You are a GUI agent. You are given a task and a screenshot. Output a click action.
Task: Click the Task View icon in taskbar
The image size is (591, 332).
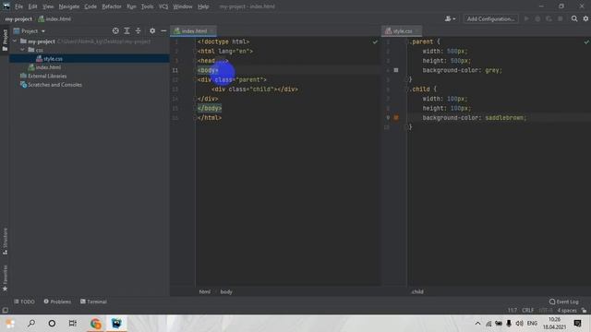pos(73,324)
